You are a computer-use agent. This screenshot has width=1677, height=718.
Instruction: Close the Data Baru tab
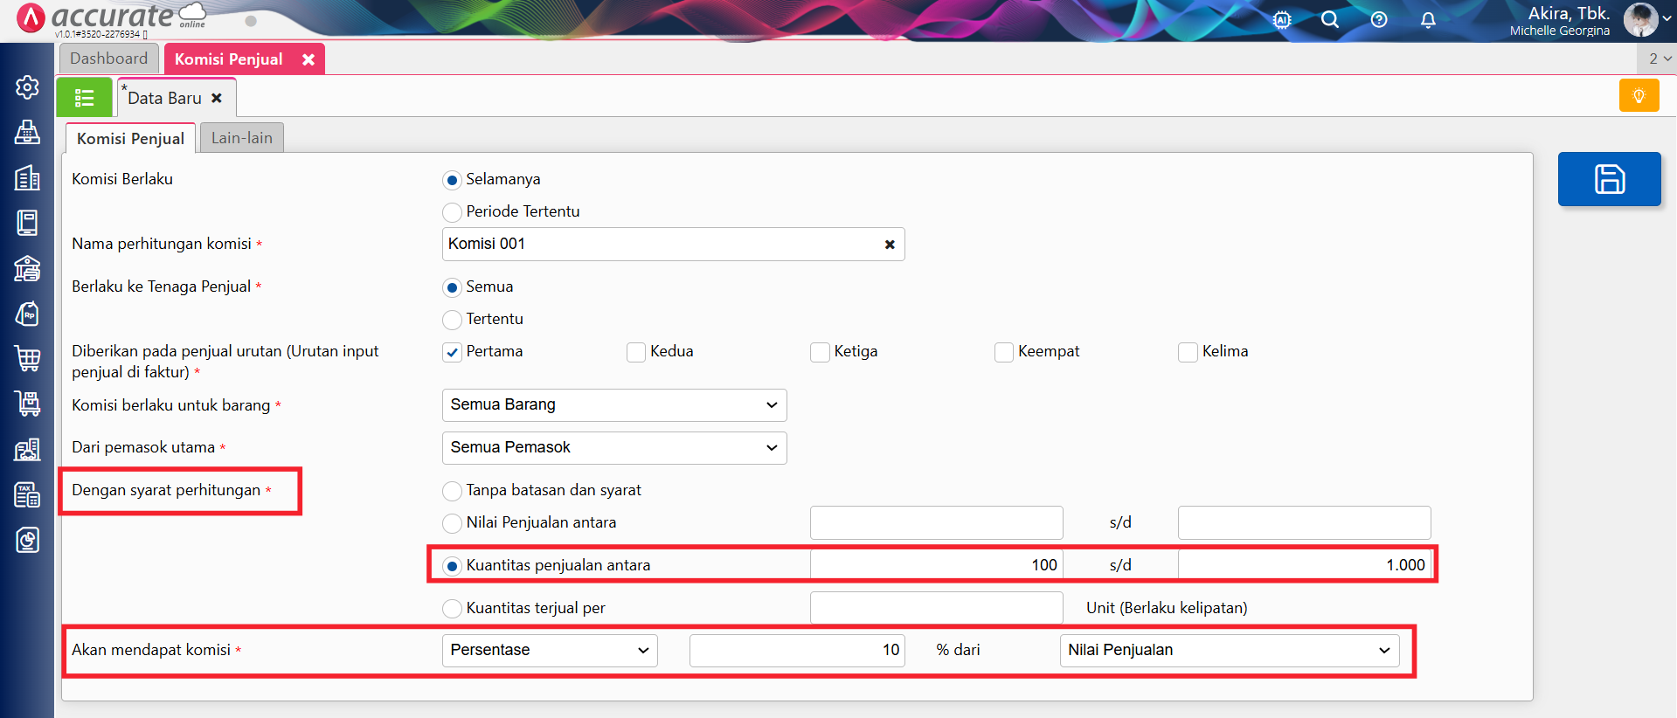pyautogui.click(x=217, y=98)
